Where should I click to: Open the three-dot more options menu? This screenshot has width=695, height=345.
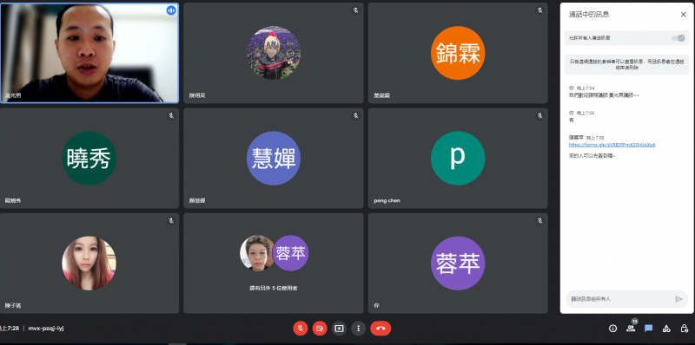358,329
